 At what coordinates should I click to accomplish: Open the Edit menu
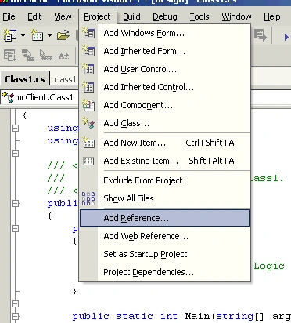34,16
